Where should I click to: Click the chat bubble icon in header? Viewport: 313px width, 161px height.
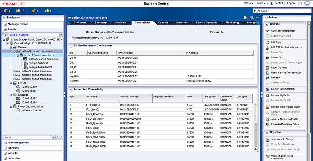click(x=307, y=4)
